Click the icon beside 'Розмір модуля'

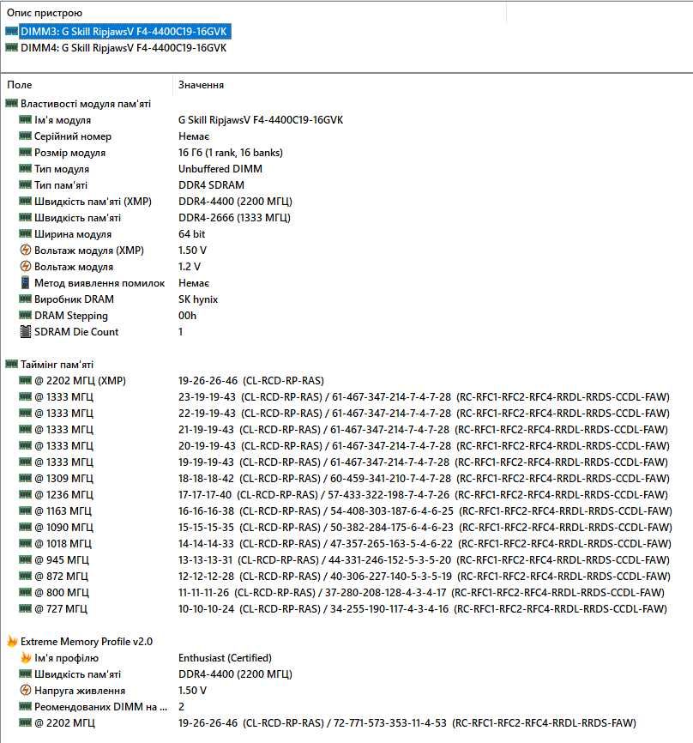point(25,152)
